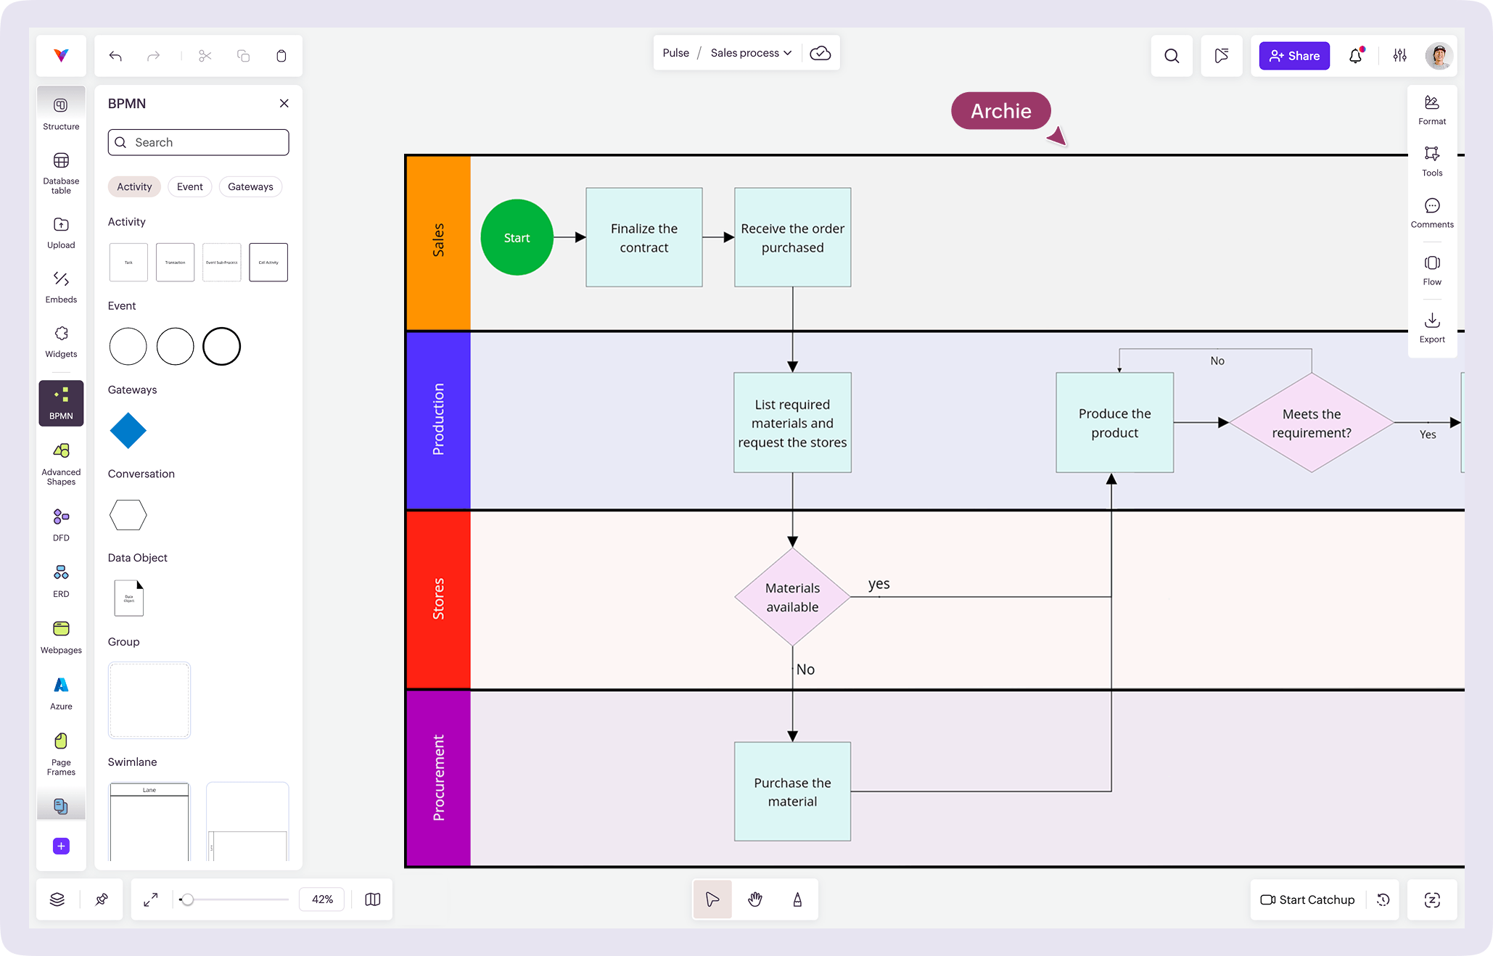Undo the last action
Viewport: 1493px width, 956px height.
click(115, 56)
